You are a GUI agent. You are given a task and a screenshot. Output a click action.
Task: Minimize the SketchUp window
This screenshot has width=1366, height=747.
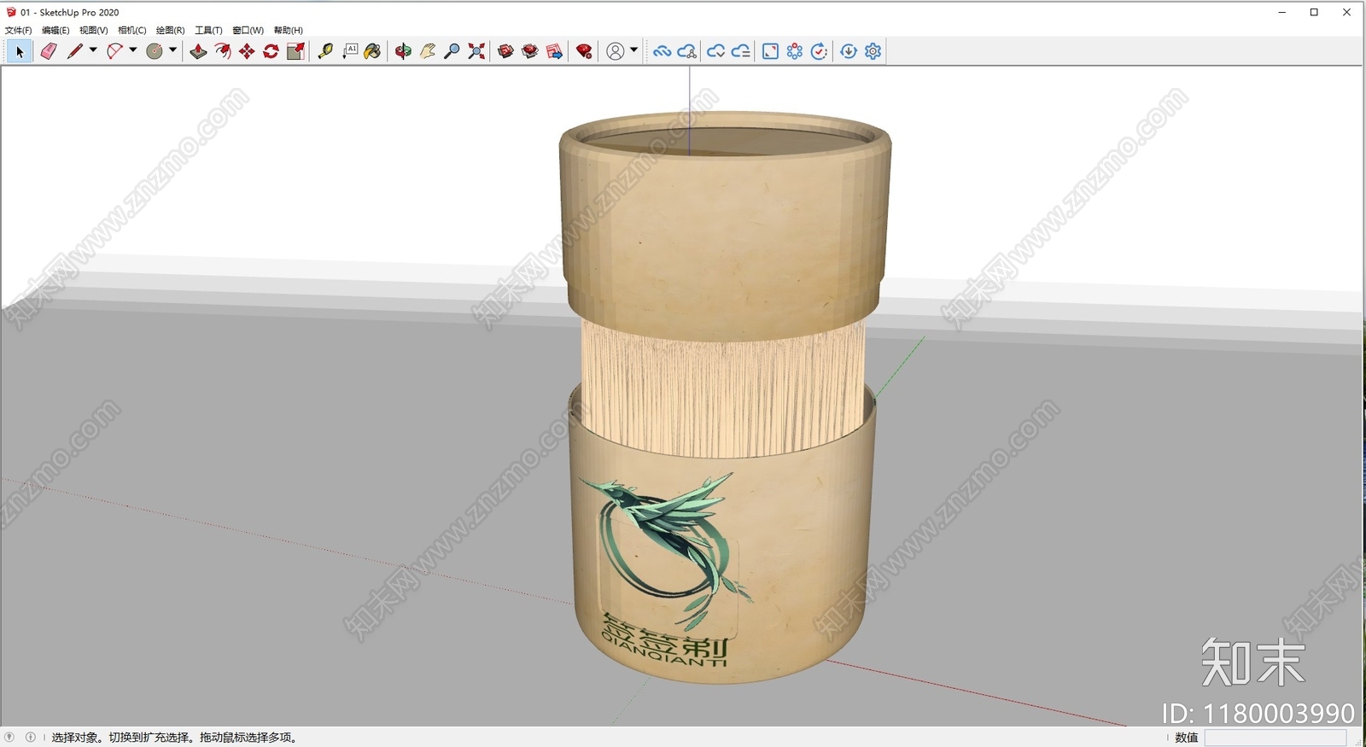coord(1282,12)
